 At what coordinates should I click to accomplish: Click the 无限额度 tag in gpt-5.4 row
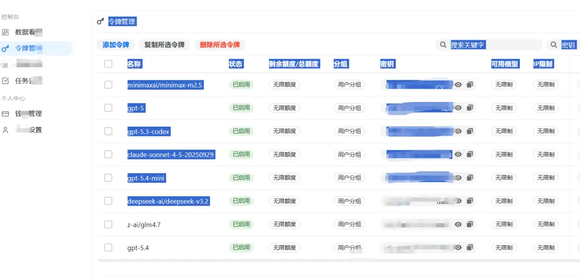coord(285,247)
